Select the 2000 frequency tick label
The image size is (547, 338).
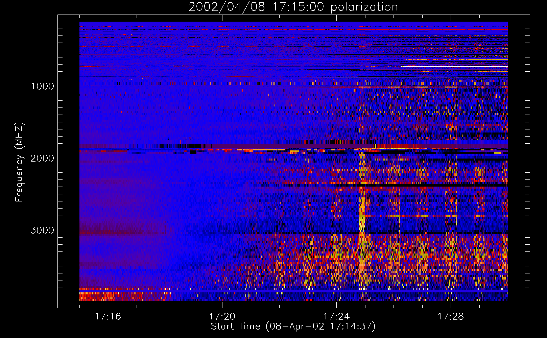42,158
